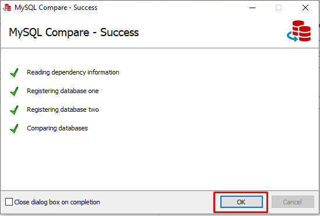This screenshot has width=320, height=216.
Task: Click the disabled maximize window button
Action: [x=279, y=8]
